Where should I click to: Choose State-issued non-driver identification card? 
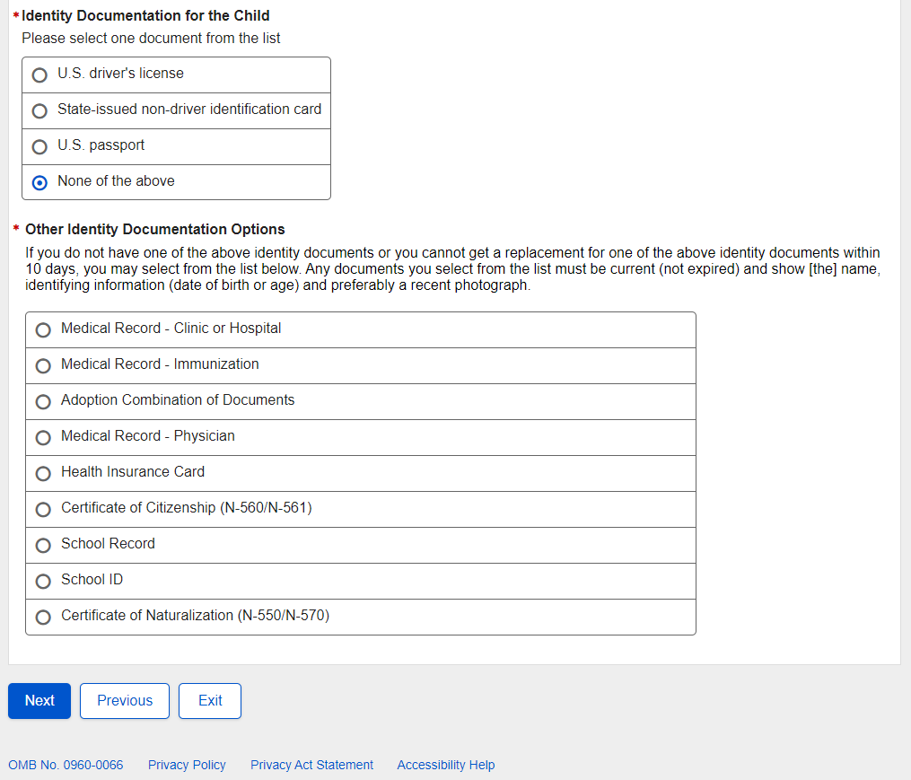tap(39, 111)
